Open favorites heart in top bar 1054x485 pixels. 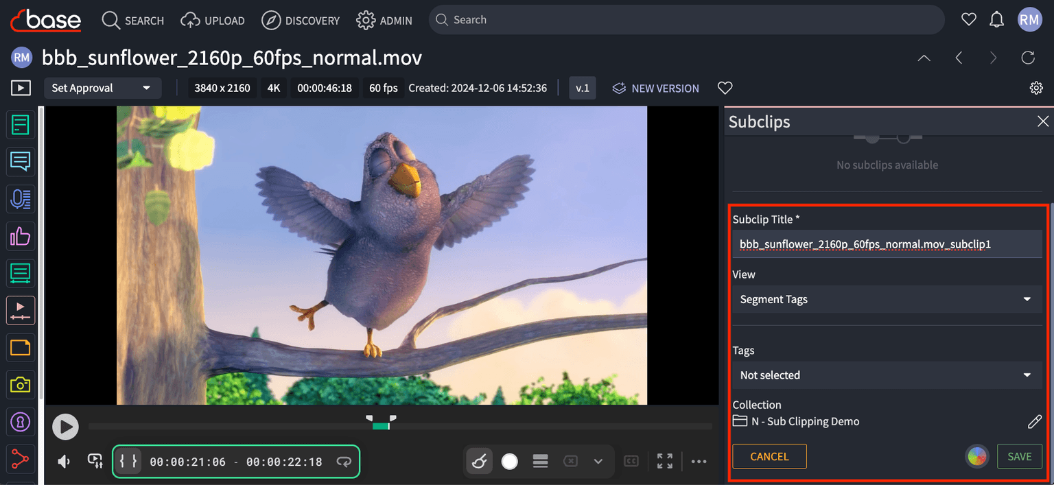[968, 20]
